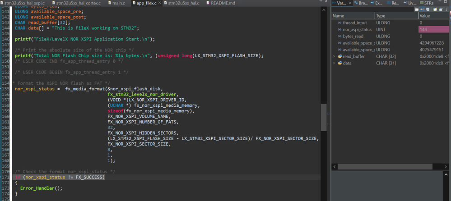Viewport: 451px width, 201px height.
Task: Open the stm32u5xx_hal_cortex.c editor tab
Action: pyautogui.click(x=76, y=3)
